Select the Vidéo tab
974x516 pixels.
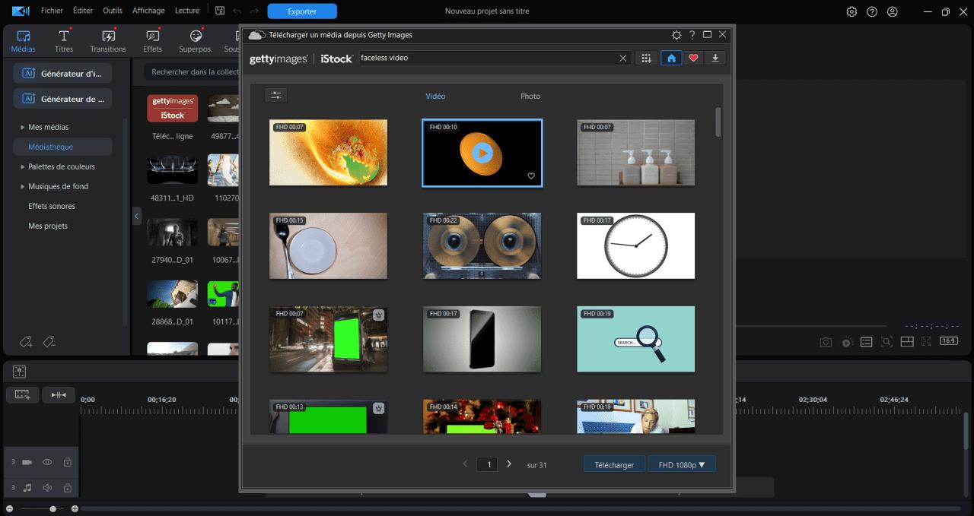click(x=435, y=96)
